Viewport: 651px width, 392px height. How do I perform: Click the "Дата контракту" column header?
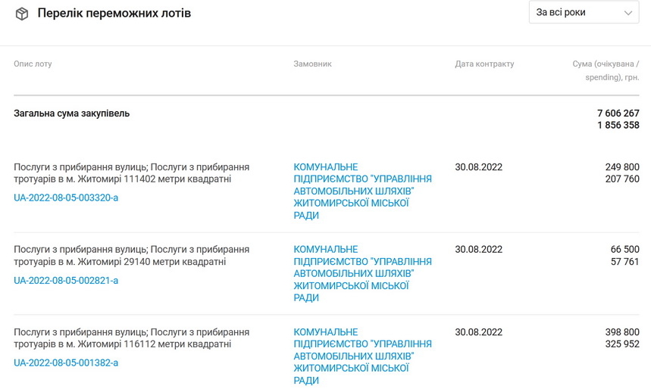(484, 64)
